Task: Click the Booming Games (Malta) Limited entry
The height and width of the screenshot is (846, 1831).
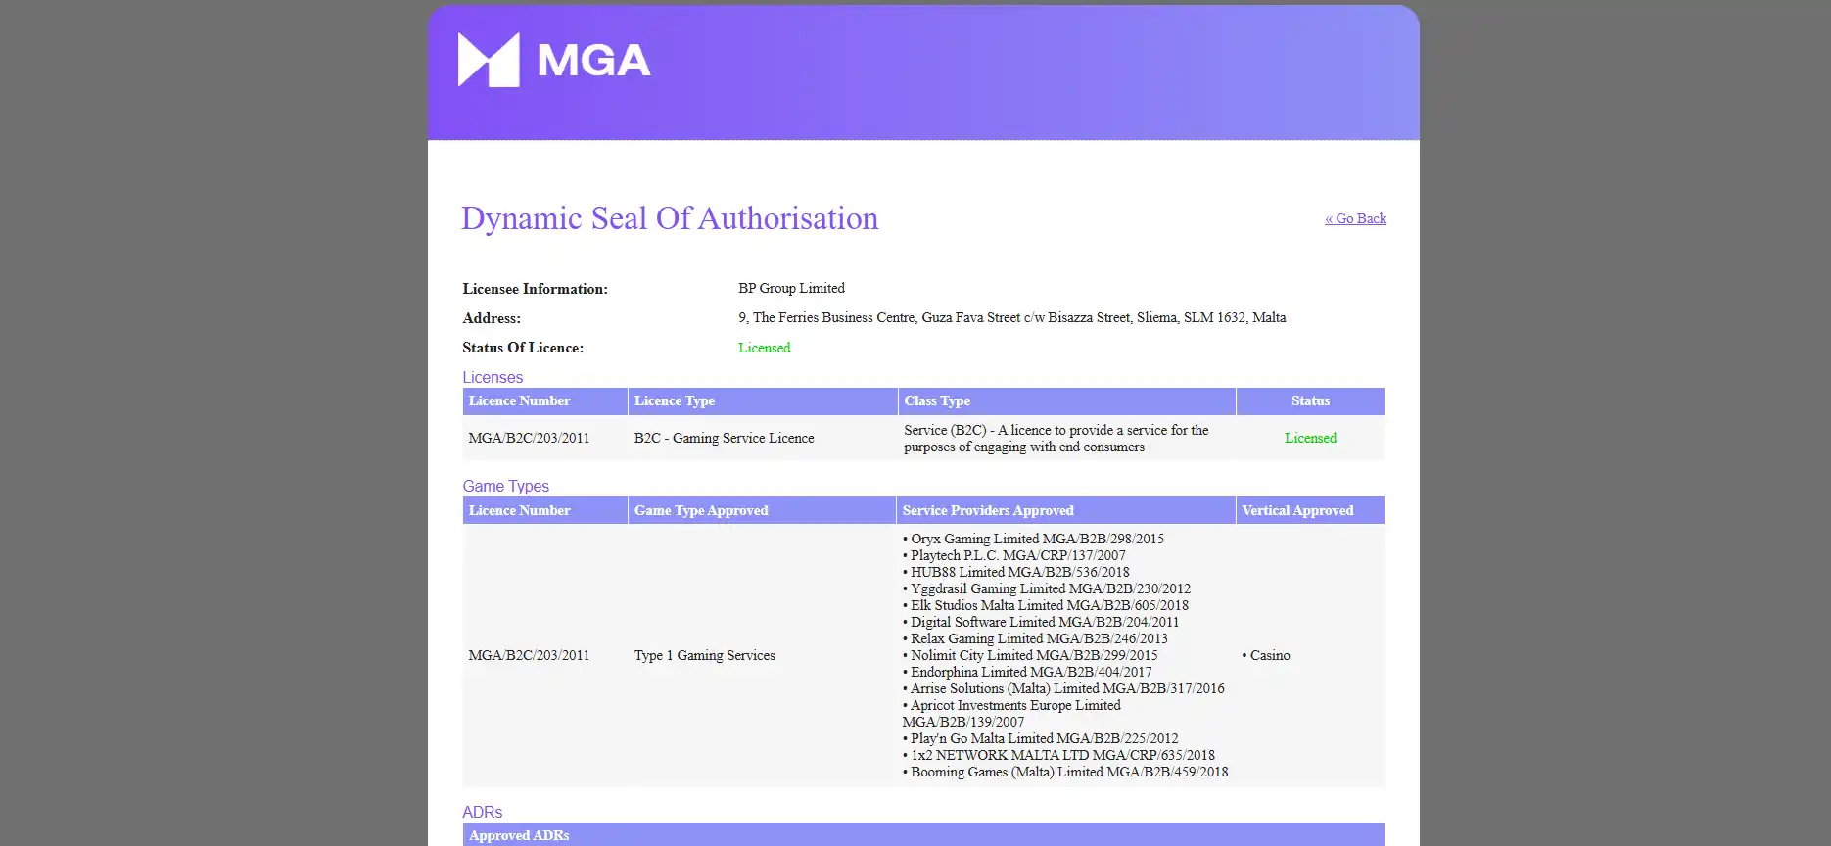Action: [1065, 772]
